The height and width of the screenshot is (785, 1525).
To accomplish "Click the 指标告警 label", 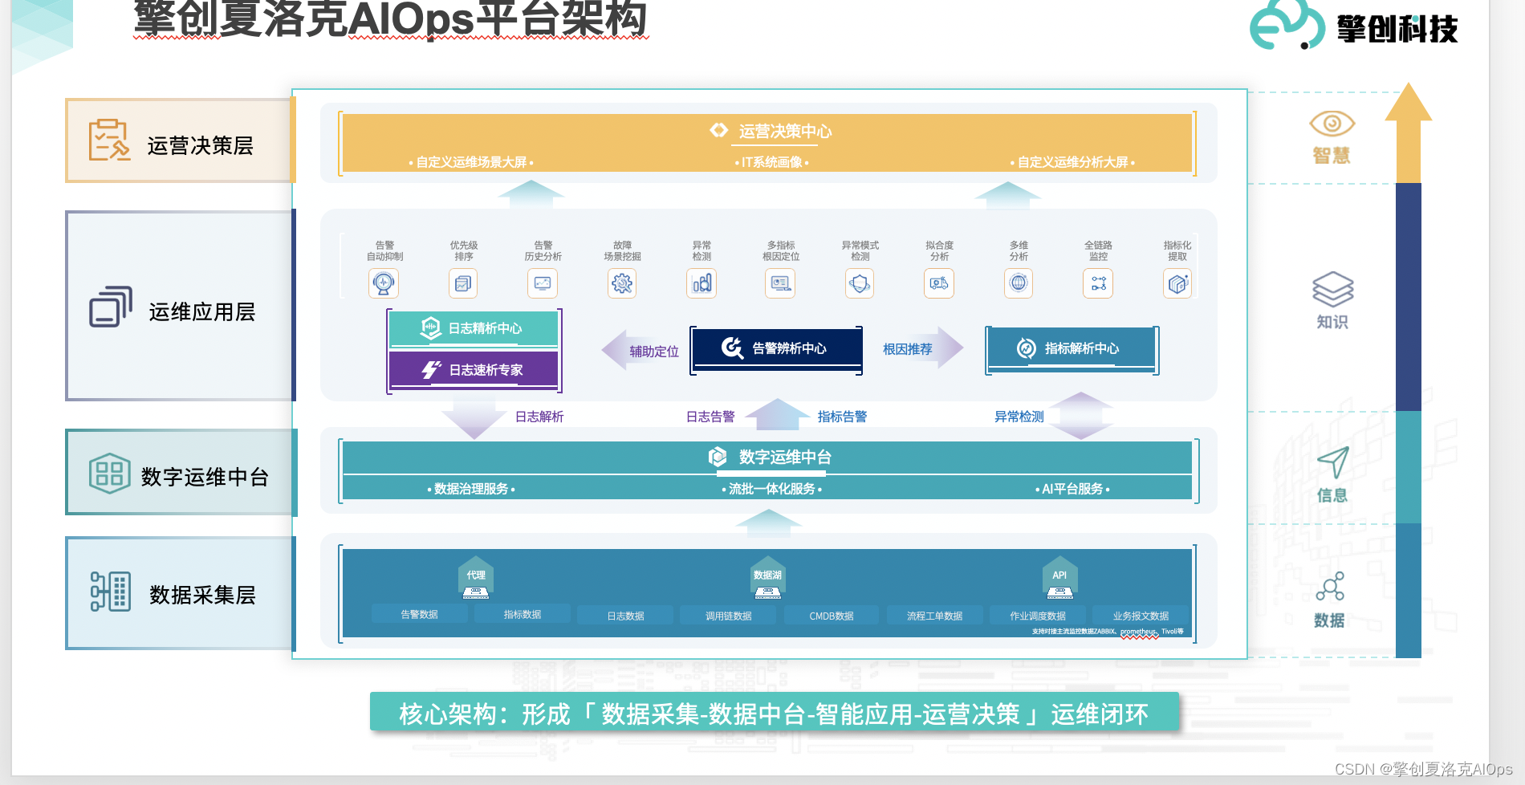I will pyautogui.click(x=842, y=417).
